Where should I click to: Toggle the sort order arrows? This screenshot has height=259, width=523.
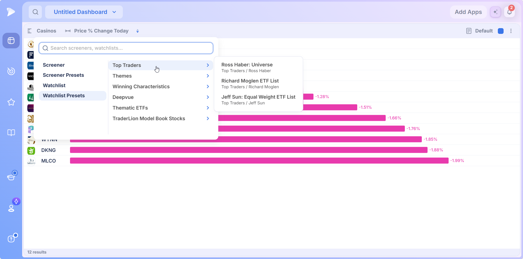point(138,31)
